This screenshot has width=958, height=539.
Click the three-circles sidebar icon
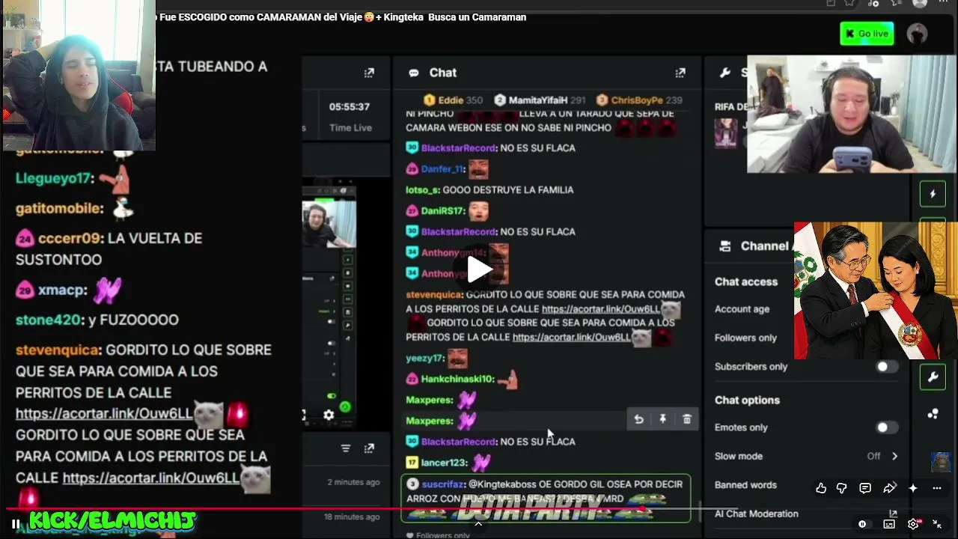click(x=933, y=413)
